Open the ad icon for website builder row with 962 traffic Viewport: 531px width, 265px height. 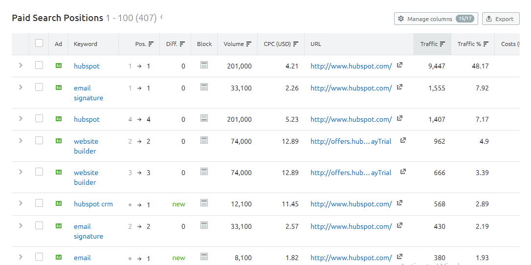pyautogui.click(x=59, y=141)
